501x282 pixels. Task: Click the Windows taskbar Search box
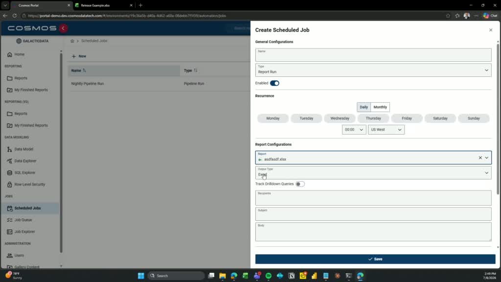(176, 276)
